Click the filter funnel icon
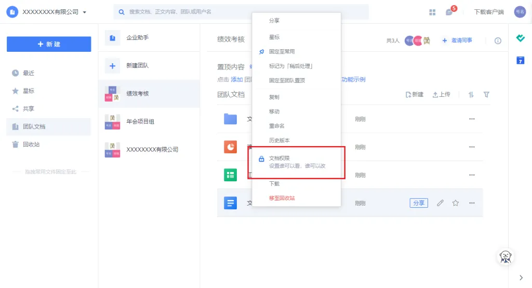532x288 pixels. 486,95
